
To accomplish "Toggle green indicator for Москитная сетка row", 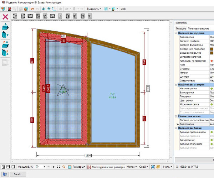I will click(x=212, y=104).
